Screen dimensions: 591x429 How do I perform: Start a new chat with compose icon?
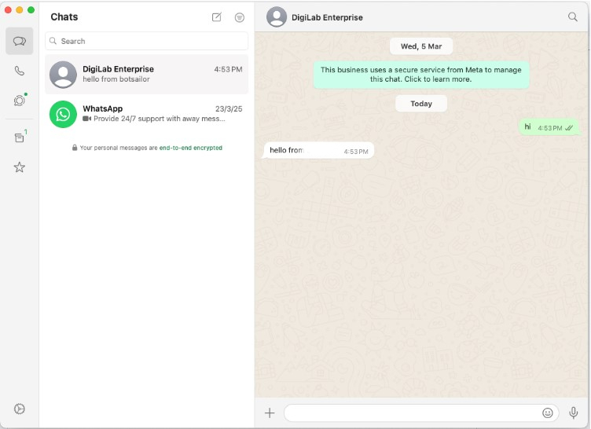[217, 17]
